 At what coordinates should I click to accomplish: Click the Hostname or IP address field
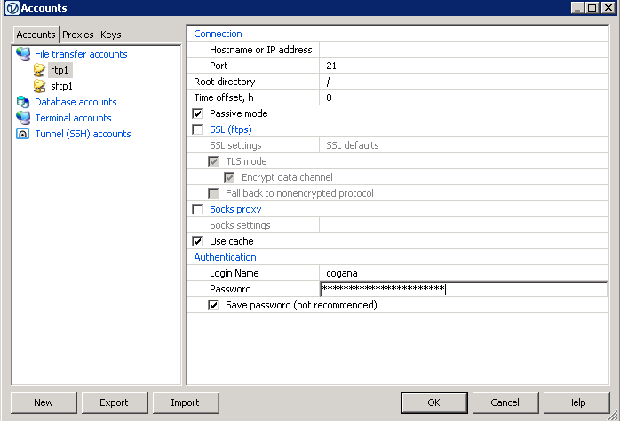point(462,50)
